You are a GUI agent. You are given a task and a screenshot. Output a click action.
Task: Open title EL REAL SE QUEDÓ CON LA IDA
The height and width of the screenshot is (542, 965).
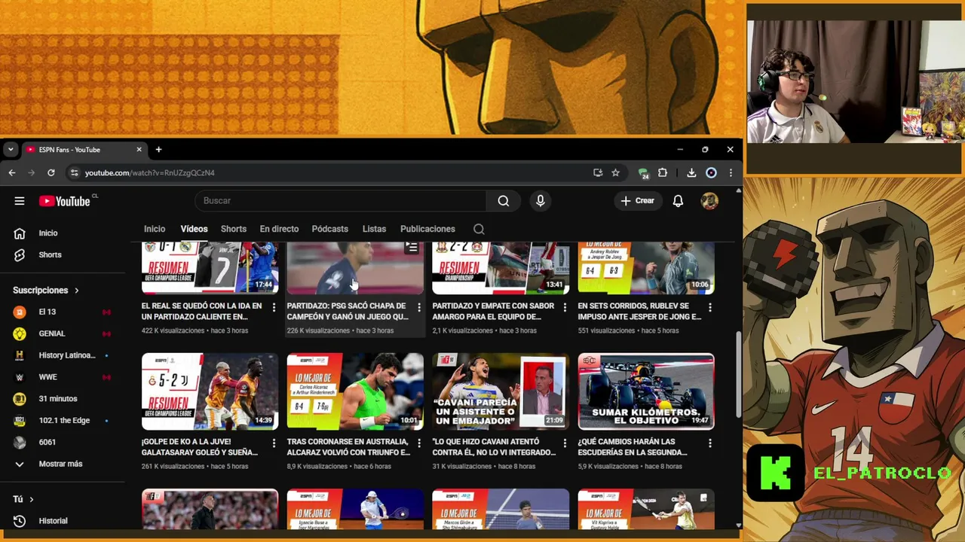(201, 312)
